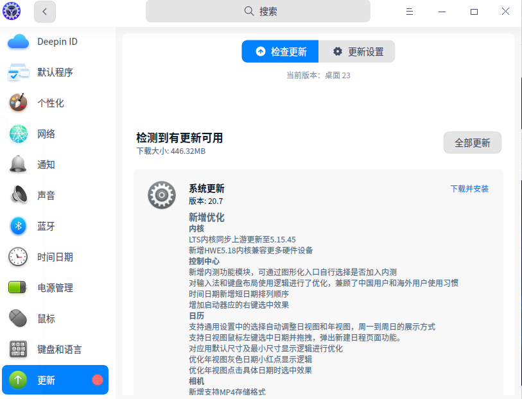Click the search field labeled 搜索

258,12
